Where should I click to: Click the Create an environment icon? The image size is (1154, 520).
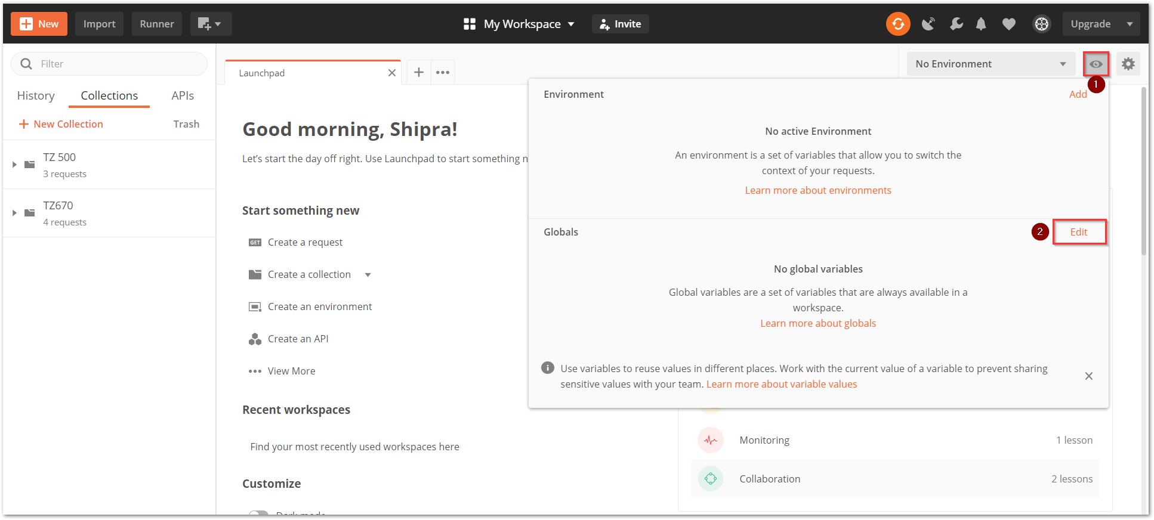(x=255, y=307)
